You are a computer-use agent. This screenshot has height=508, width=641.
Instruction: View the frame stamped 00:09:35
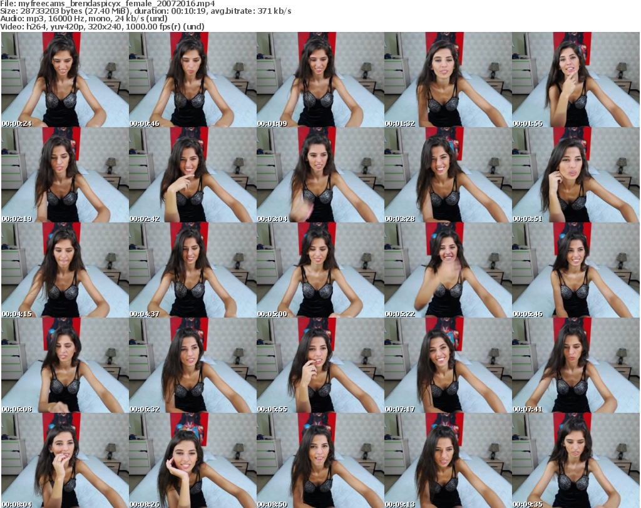[x=576, y=460]
